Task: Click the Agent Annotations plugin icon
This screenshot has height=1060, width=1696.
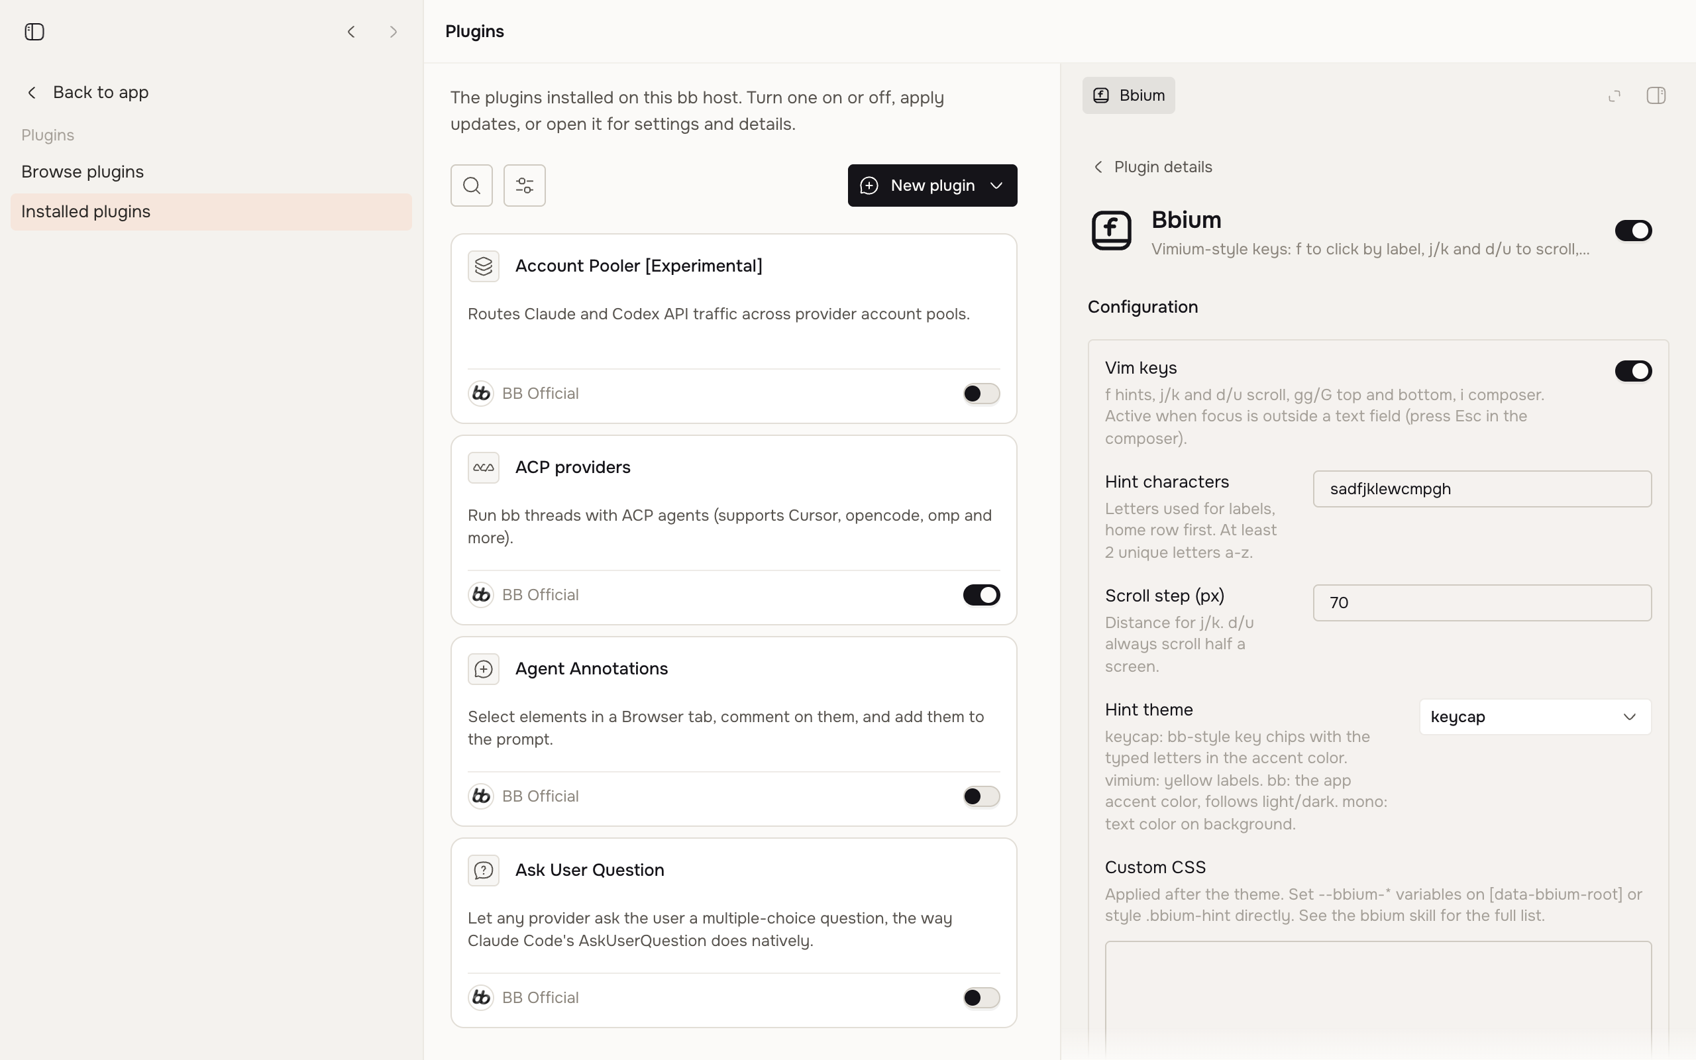Action: [484, 669]
